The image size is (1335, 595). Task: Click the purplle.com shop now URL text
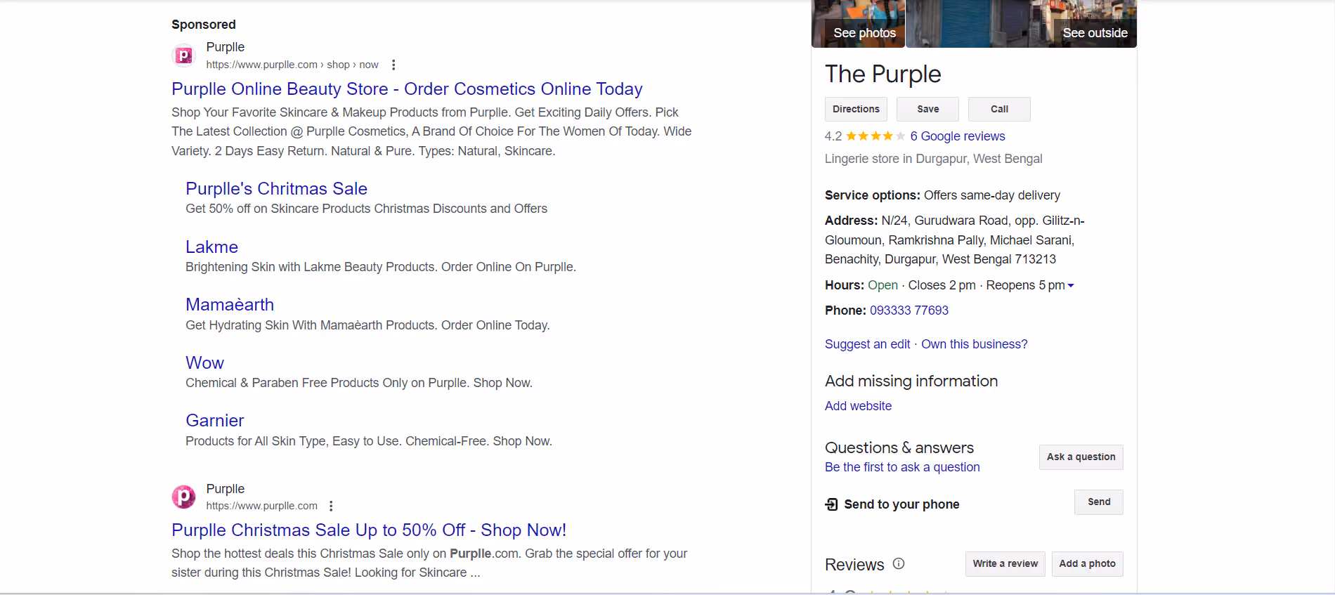click(292, 65)
